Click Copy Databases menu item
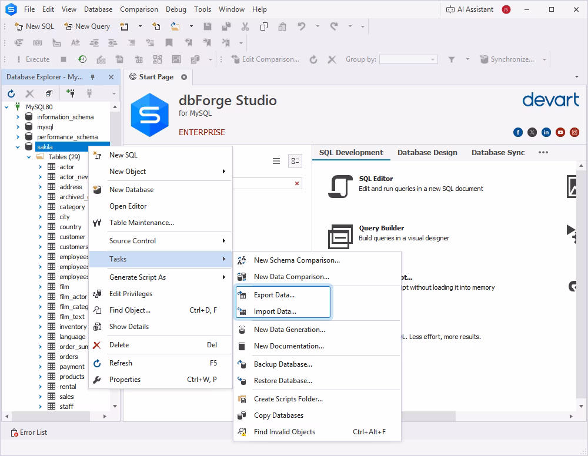This screenshot has height=456, width=588. pos(317,415)
